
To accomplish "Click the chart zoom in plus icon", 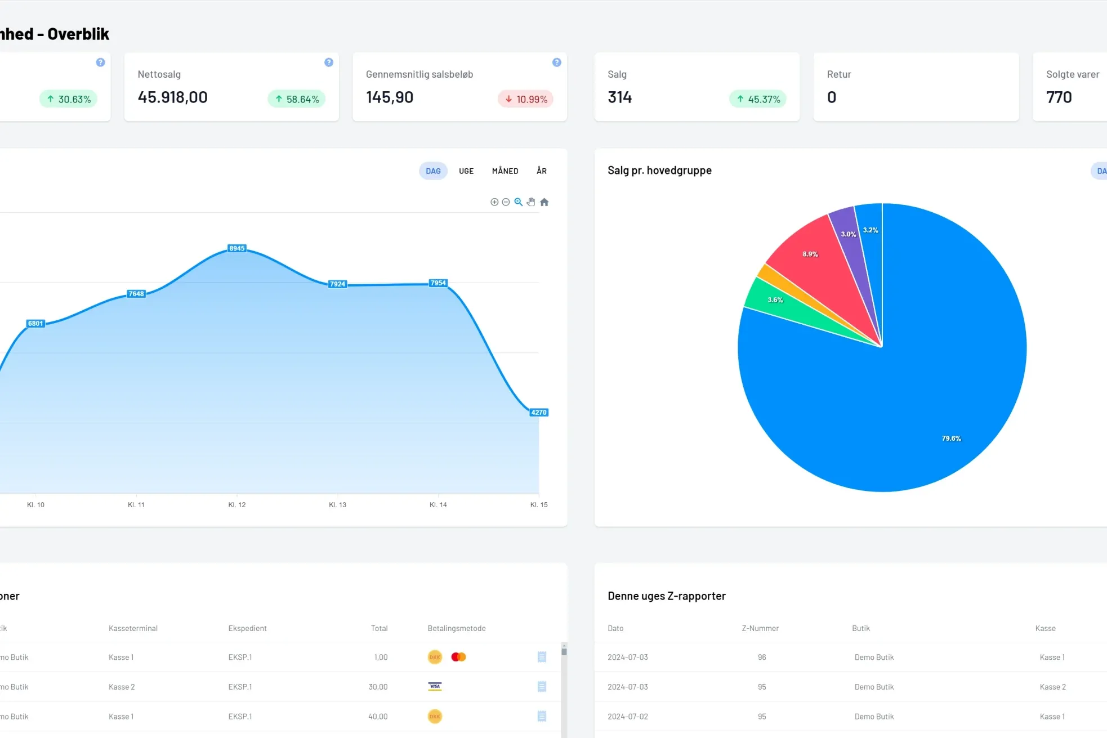I will (x=494, y=202).
